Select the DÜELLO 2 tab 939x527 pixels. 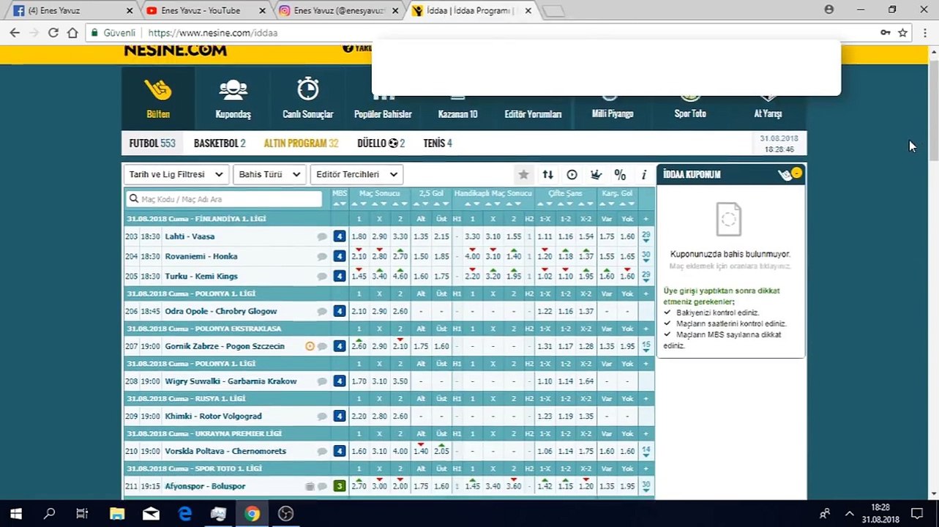coord(381,143)
